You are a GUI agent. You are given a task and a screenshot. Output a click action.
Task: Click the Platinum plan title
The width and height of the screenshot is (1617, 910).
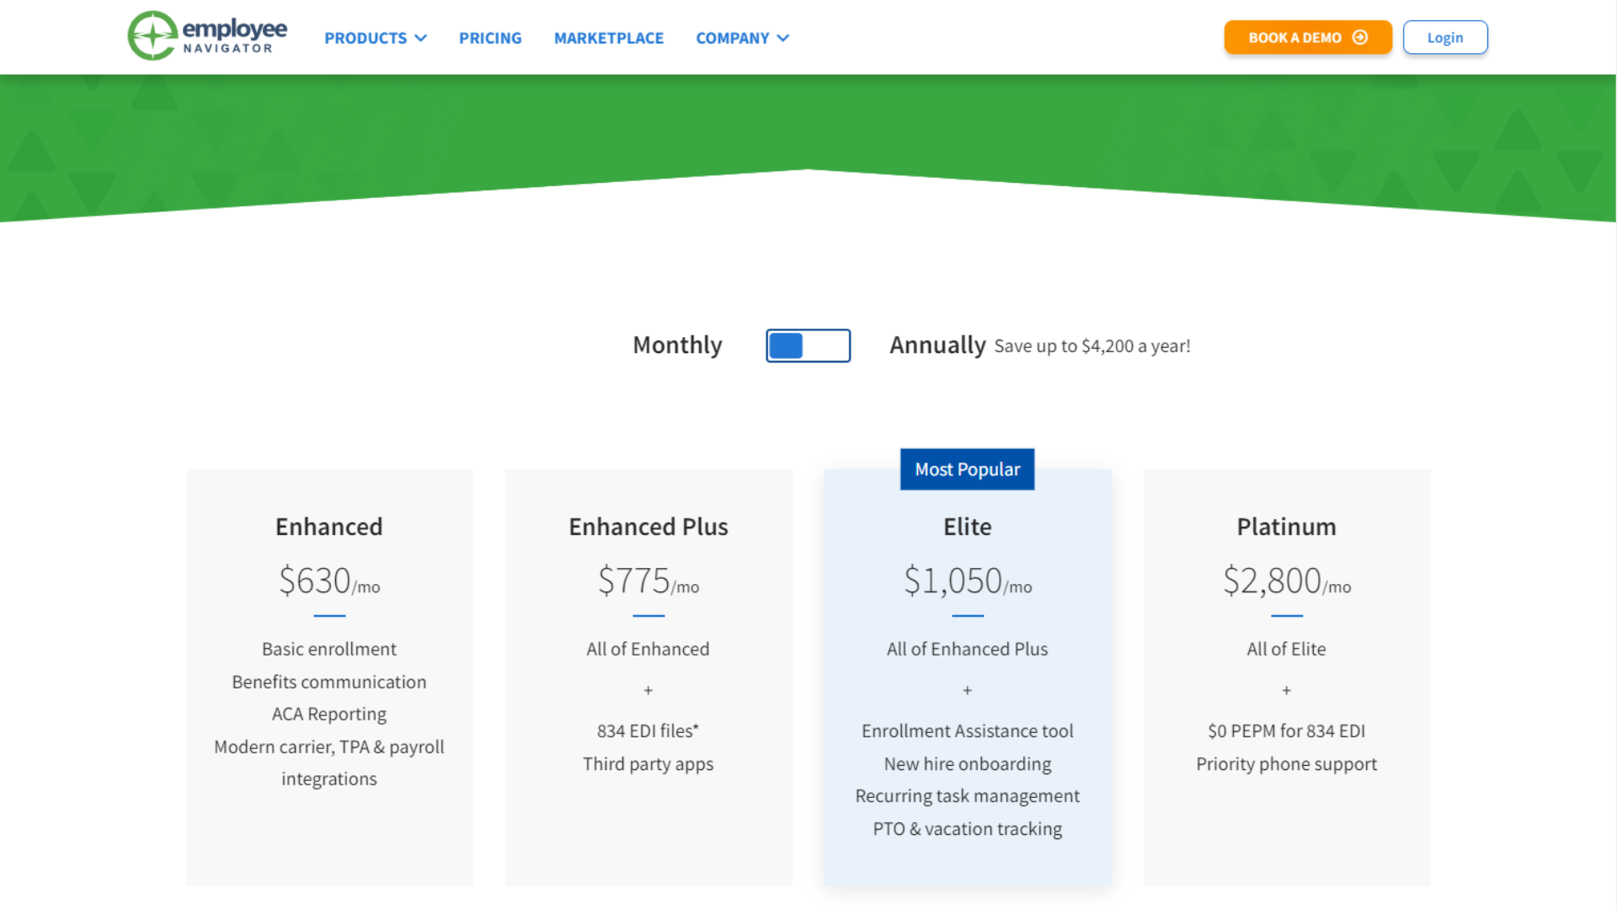click(x=1287, y=527)
